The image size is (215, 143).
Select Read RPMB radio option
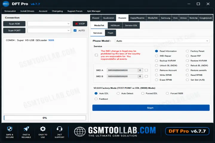(187, 75)
